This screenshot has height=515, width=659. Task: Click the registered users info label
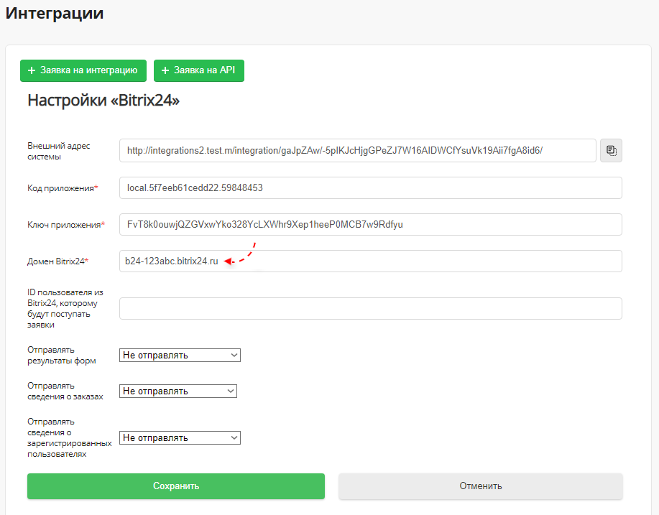(x=69, y=437)
